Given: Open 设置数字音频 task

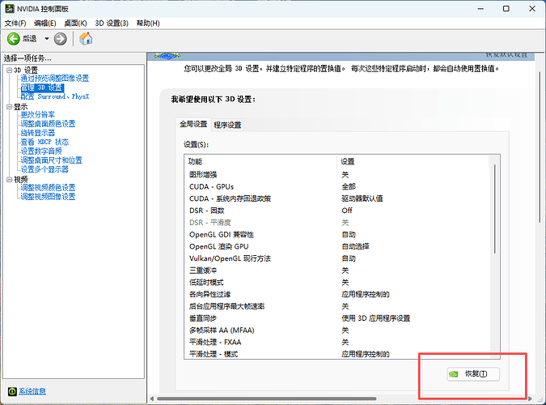Looking at the screenshot, I should tap(41, 151).
